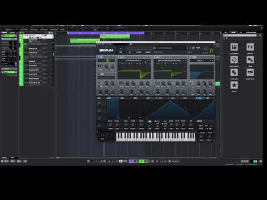Screen dimensions: 267x200
Task: Open the File Browser tile in Media rack
Action: pyautogui.click(x=250, y=72)
